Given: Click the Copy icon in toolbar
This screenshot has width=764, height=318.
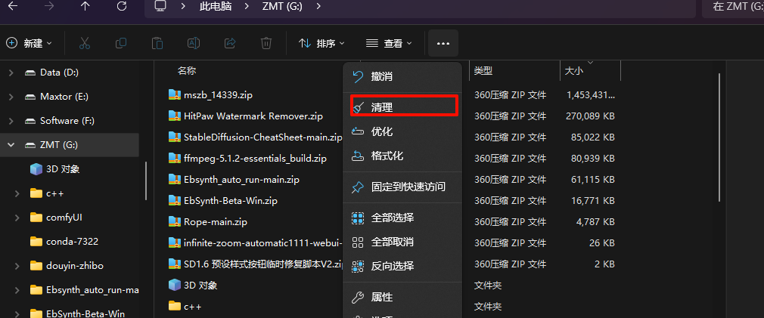Looking at the screenshot, I should pos(121,43).
